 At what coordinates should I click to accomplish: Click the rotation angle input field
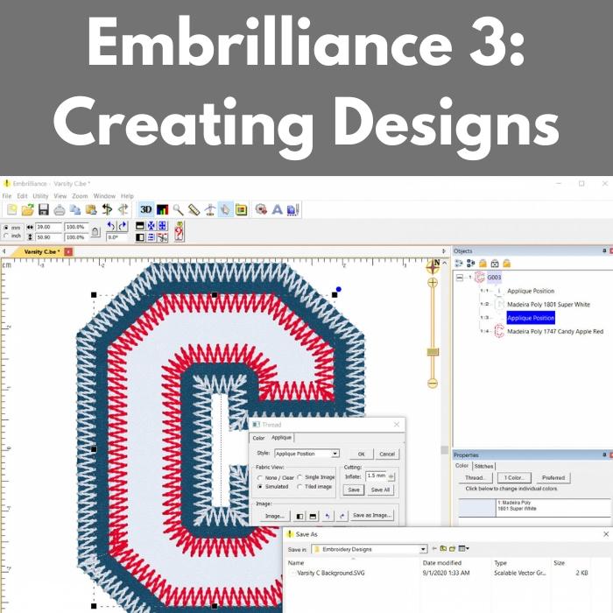coord(116,237)
